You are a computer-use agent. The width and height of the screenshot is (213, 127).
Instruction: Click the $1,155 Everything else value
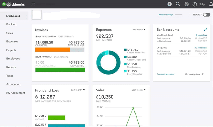click(x=132, y=71)
